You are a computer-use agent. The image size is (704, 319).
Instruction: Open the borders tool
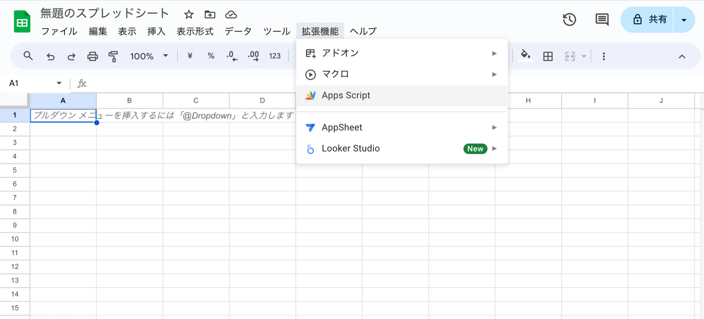tap(548, 56)
